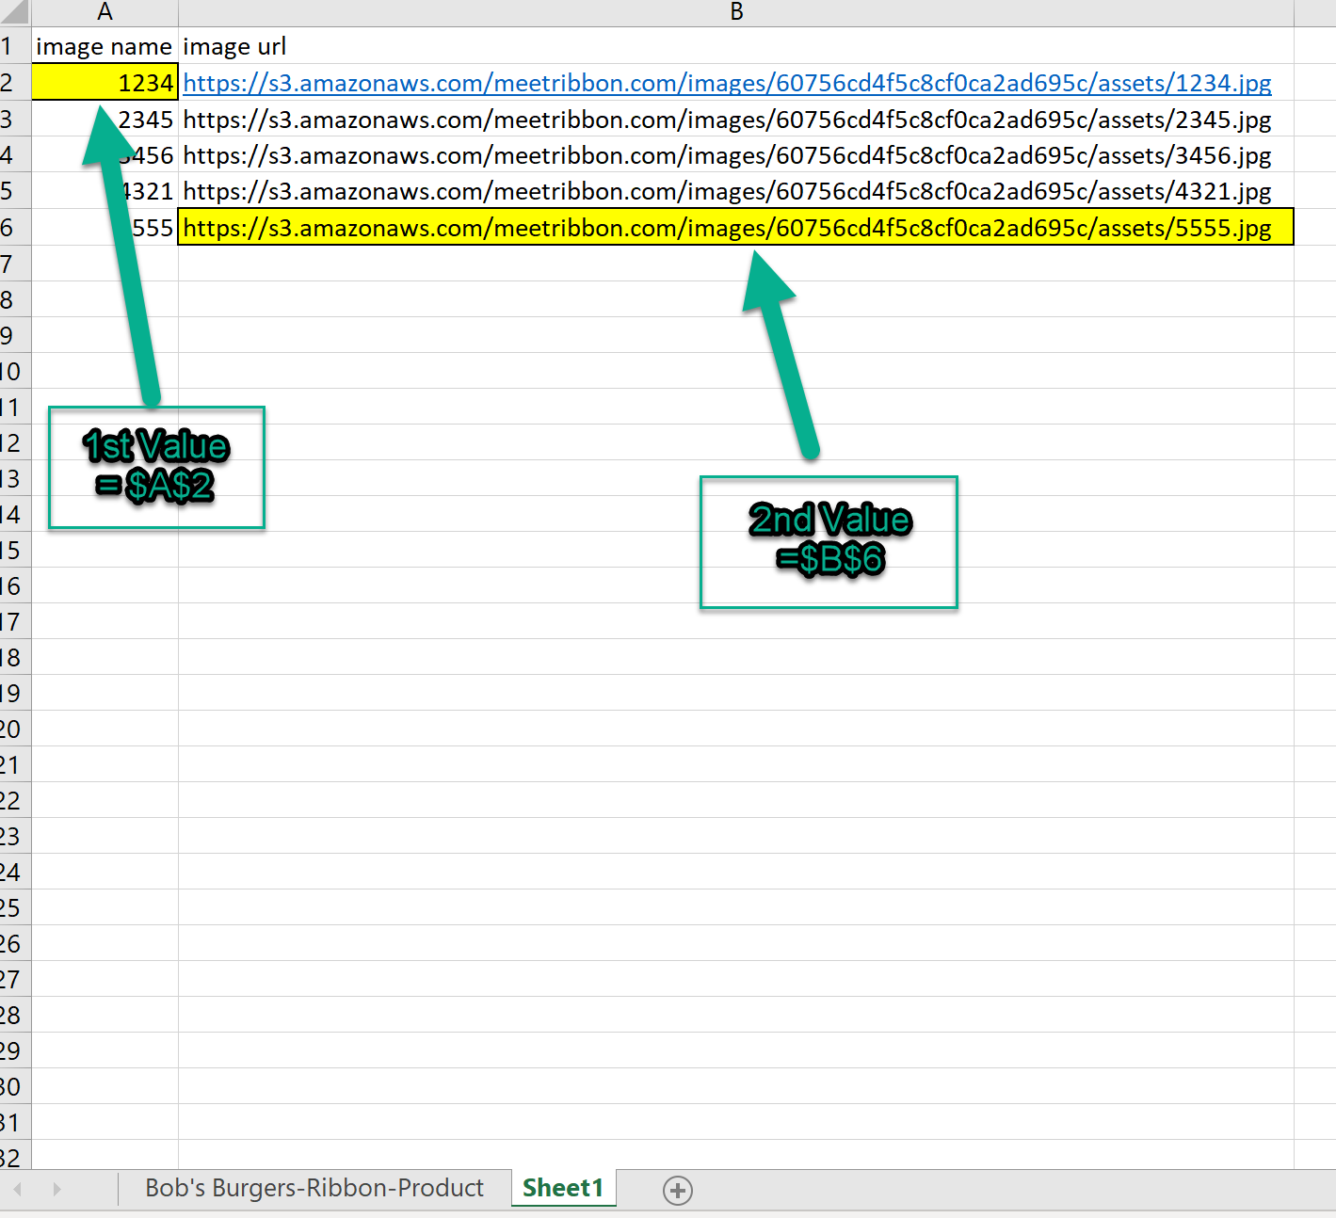Viewport: 1336px width, 1218px height.
Task: Open the blue 1234.jpg hyperlink
Action: point(726,83)
